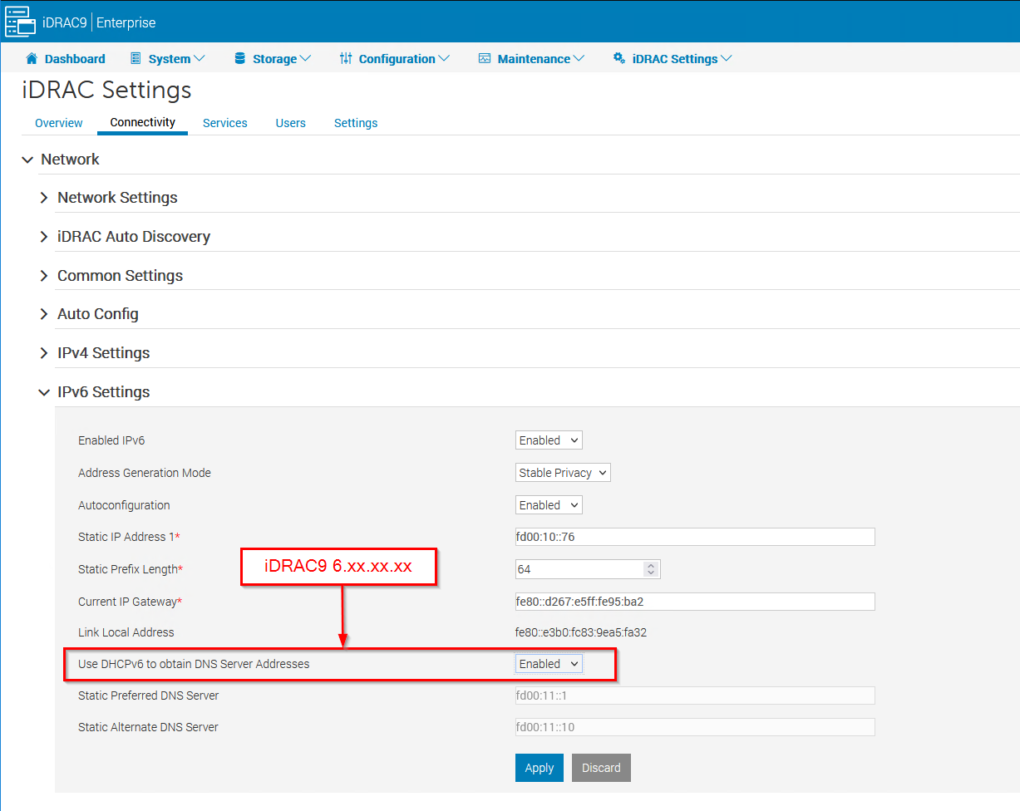Viewport: 1020px width, 811px height.
Task: Switch to the Services tab
Action: coord(224,122)
